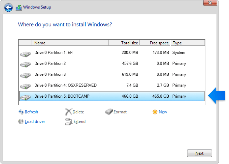Image resolution: width=229 pixels, height=164 pixels.
Task: Click the Format drive icon
Action: pos(109,112)
